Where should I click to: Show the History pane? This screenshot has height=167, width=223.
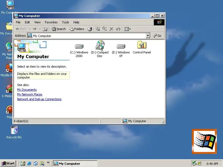90,29
